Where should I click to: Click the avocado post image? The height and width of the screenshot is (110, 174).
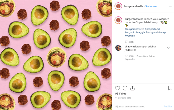[x=56, y=55]
